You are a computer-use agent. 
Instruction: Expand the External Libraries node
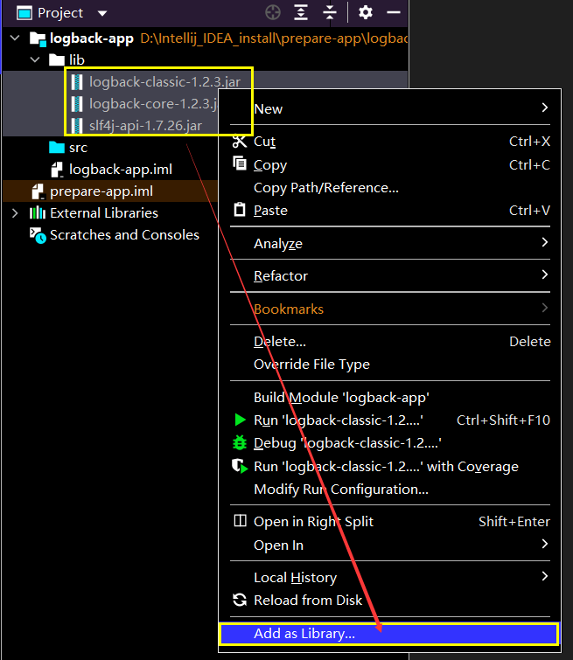click(x=15, y=213)
